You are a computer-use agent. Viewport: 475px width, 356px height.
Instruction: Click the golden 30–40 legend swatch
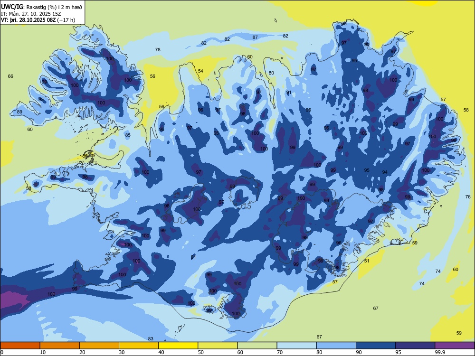coord(139,346)
